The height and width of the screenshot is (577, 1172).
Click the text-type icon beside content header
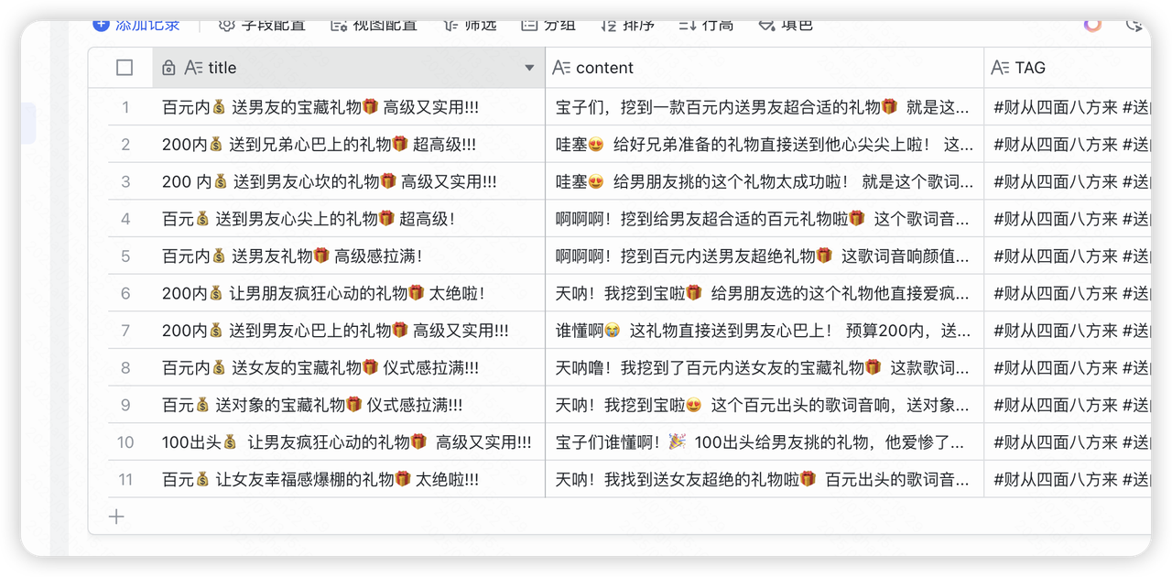[x=561, y=68]
